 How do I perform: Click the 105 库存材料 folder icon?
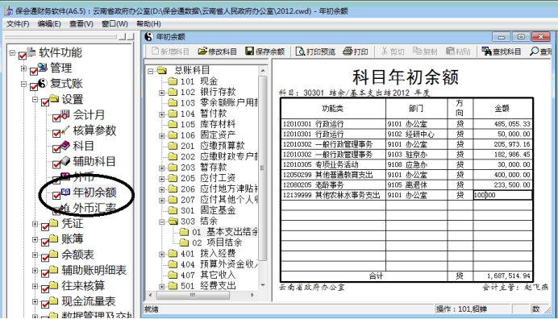pyautogui.click(x=173, y=125)
